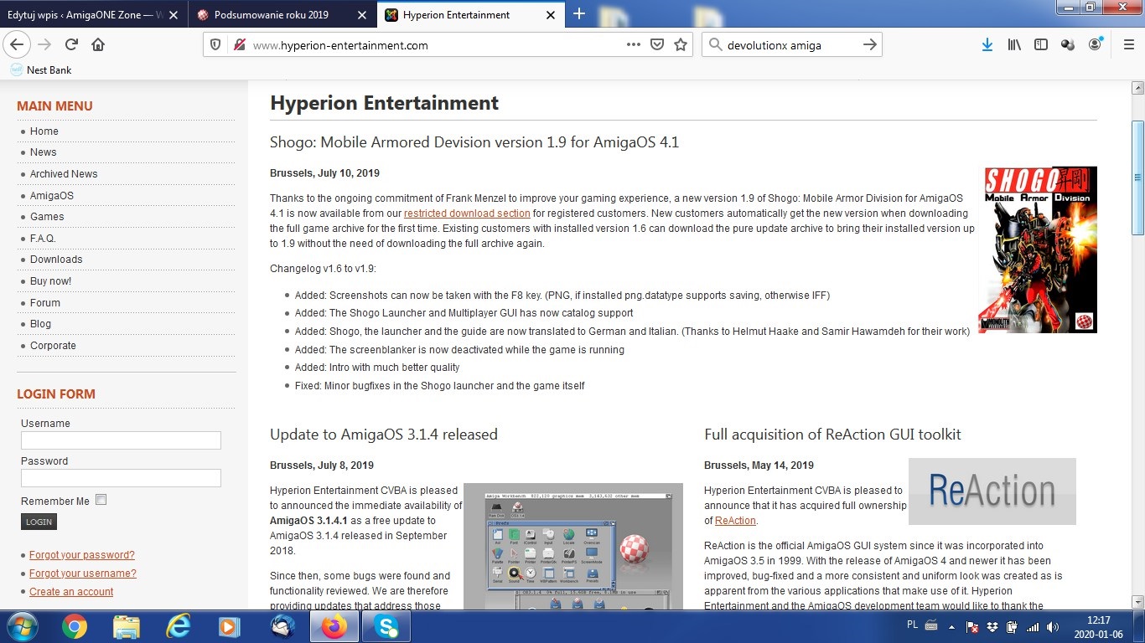The image size is (1145, 643).
Task: Click the LOGIN button
Action: 39,522
